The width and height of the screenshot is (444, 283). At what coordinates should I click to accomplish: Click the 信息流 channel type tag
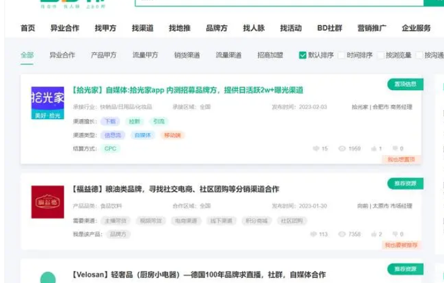pos(113,135)
